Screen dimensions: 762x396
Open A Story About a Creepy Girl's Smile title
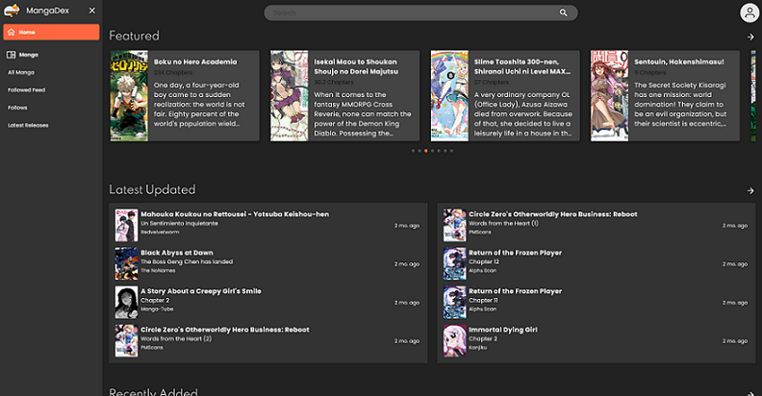[x=201, y=290]
